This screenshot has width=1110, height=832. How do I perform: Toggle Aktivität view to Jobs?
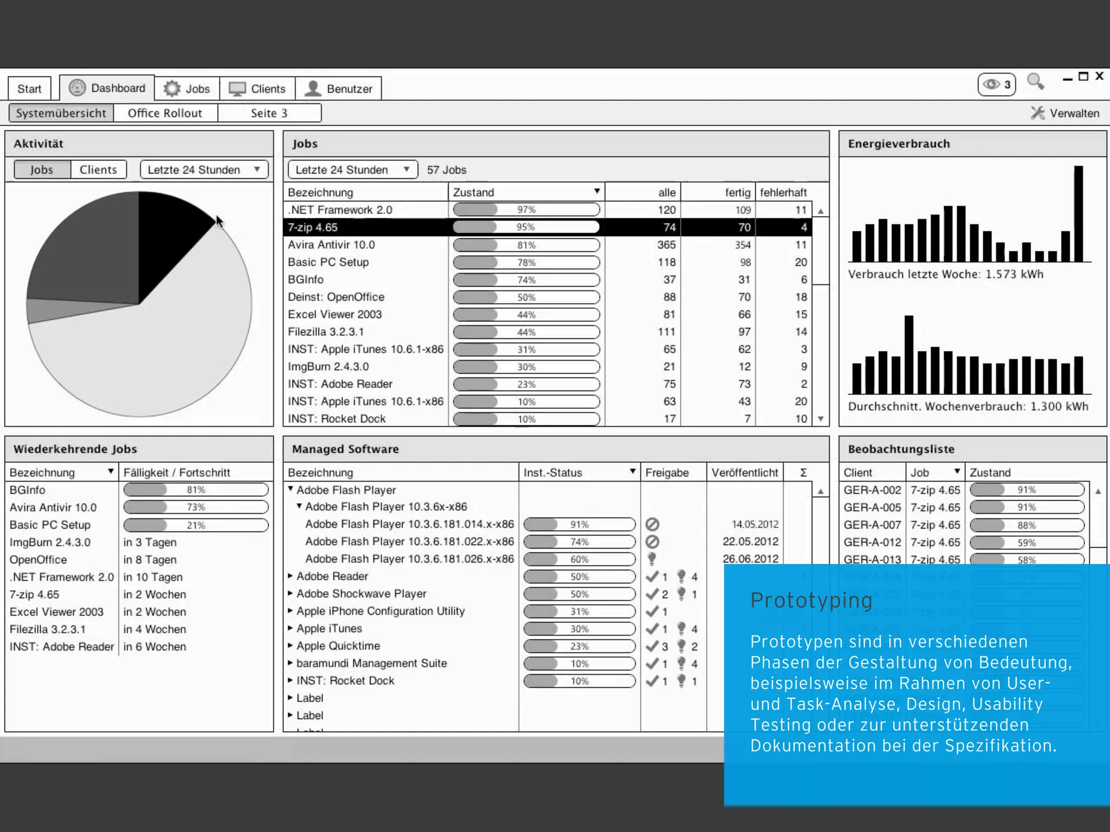(42, 170)
